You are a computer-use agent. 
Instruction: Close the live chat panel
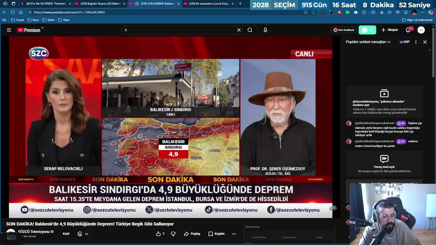click(425, 42)
